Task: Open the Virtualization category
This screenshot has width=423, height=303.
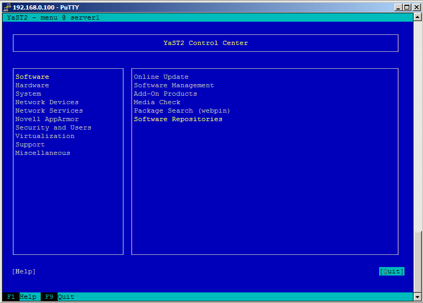Action: [45, 136]
